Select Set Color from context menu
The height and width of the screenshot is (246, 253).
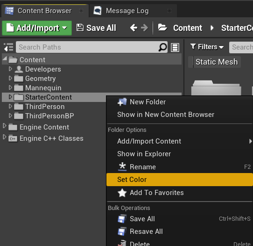(x=180, y=180)
